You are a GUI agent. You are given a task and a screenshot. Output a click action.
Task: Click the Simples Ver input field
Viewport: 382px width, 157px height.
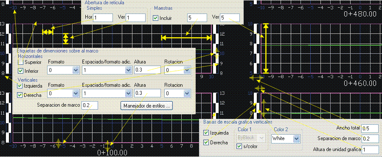pyautogui.click(x=136, y=17)
